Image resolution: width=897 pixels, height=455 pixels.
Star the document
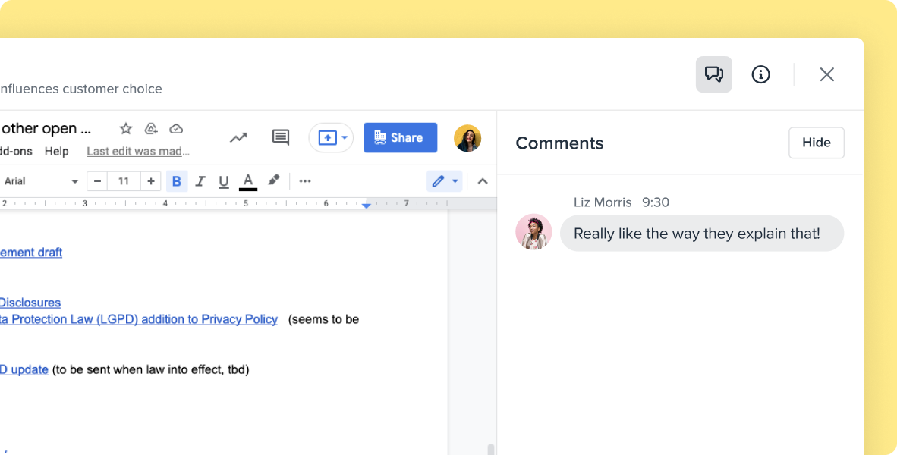point(126,129)
